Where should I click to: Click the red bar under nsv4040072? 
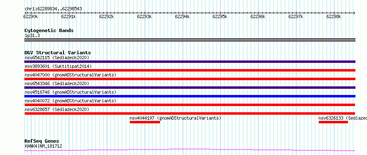[x=190, y=105]
